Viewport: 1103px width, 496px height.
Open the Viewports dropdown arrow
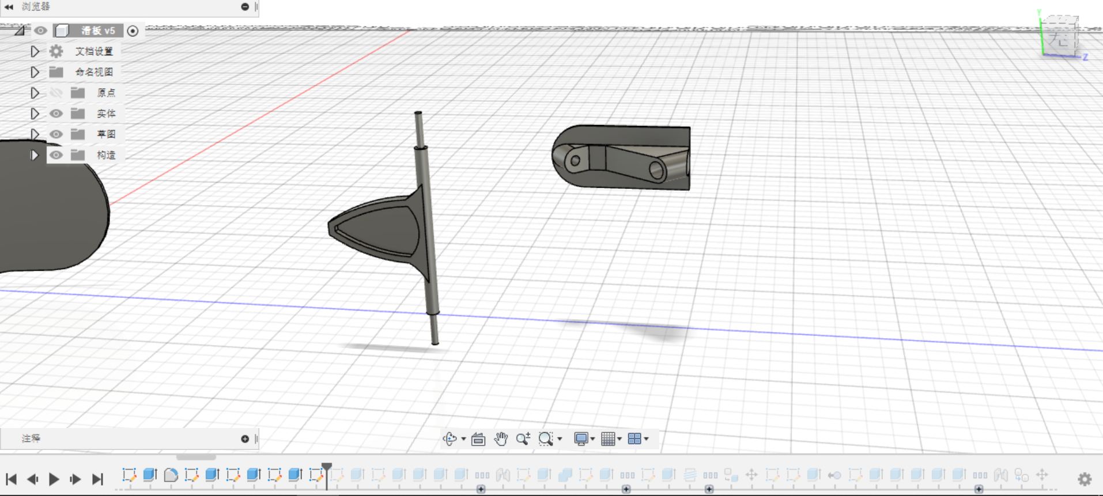click(647, 439)
